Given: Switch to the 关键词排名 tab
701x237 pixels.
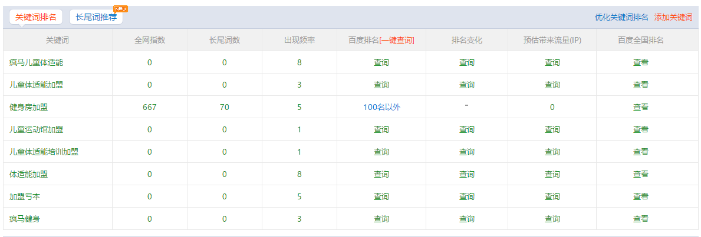Looking at the screenshot, I should pos(36,17).
